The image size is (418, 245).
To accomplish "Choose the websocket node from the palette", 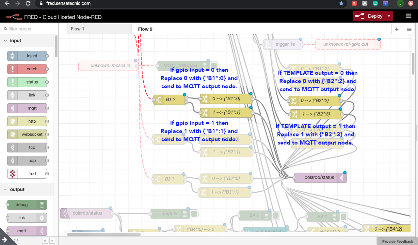I will point(27,134).
